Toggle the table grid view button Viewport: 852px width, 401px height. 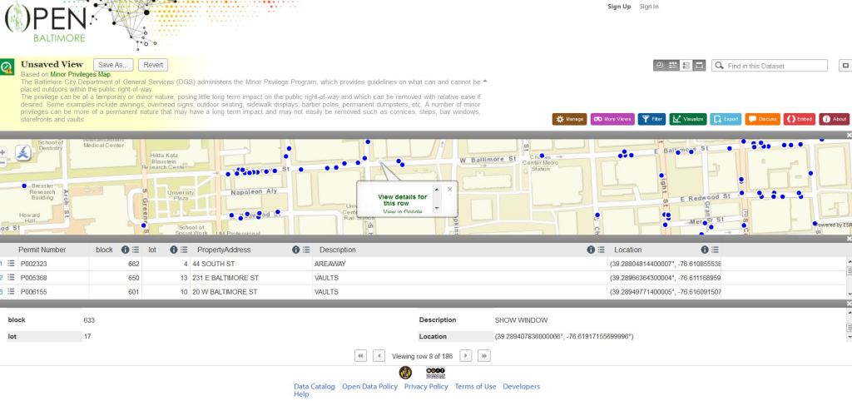click(673, 66)
